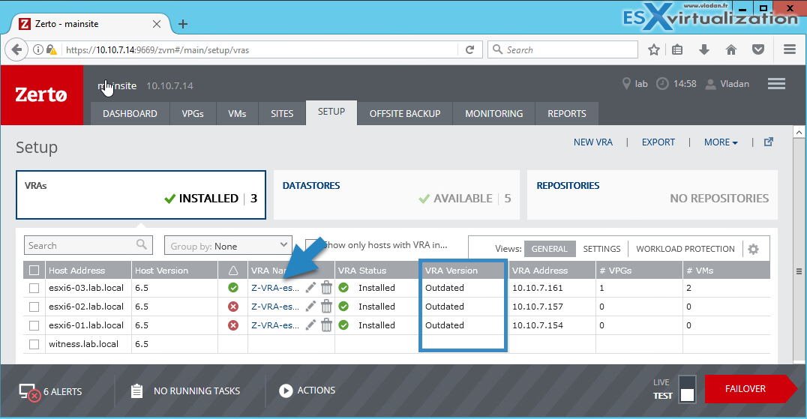Click the site information icon in the address bar

[38, 50]
